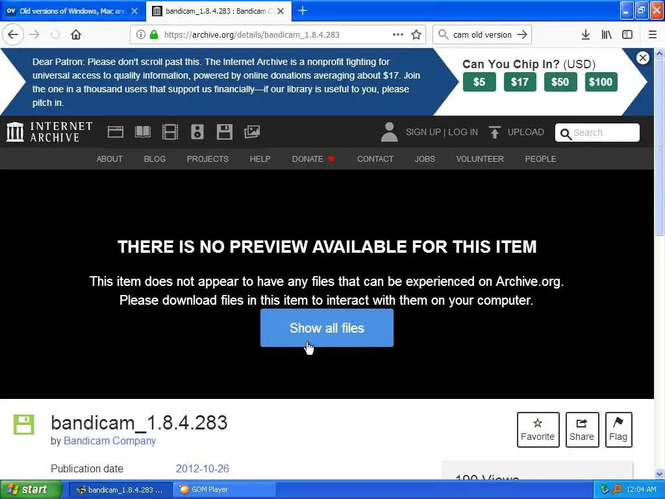This screenshot has height=499, width=665.
Task: Click the Internet Archive logo
Action: 49,131
